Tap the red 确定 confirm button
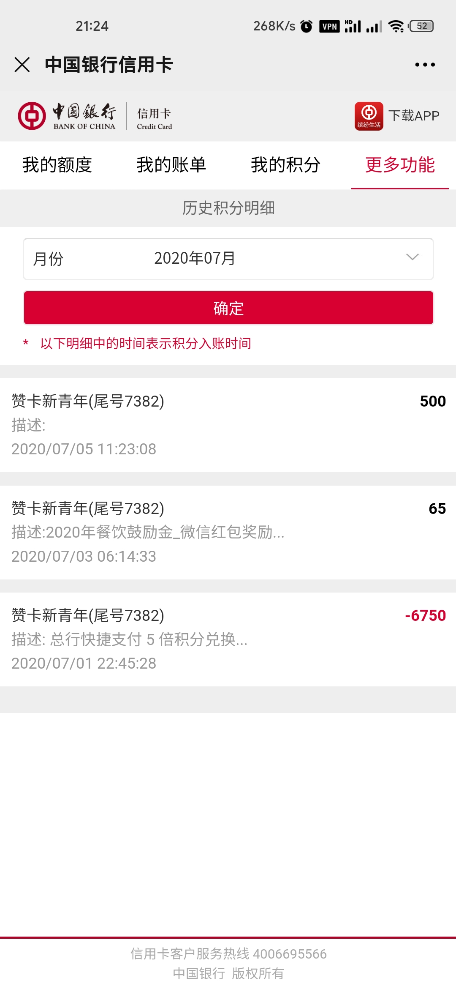The image size is (456, 989). pos(228,308)
